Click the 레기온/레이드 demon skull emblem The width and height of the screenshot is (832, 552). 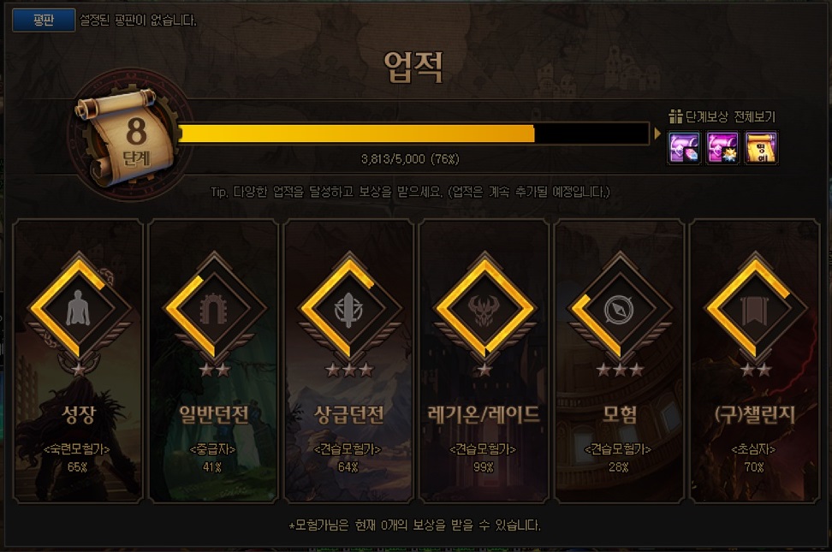pos(484,308)
